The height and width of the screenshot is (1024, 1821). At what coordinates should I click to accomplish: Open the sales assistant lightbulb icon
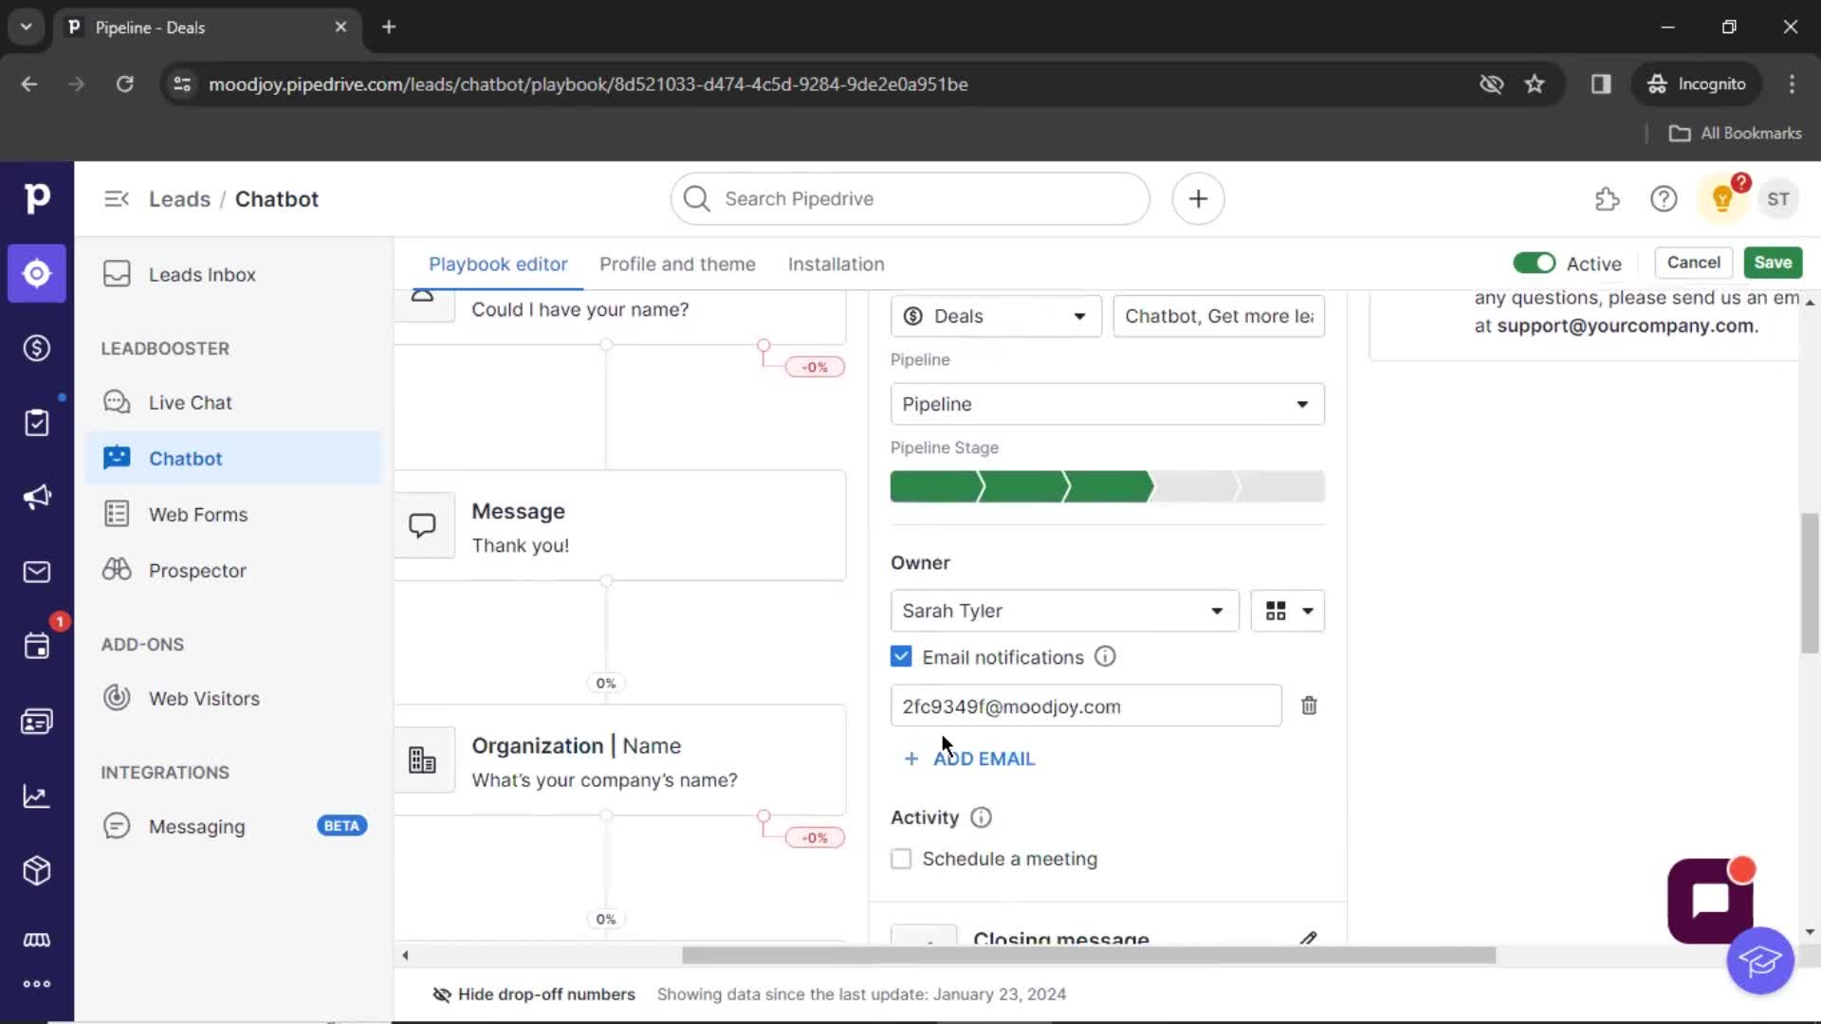click(x=1722, y=199)
